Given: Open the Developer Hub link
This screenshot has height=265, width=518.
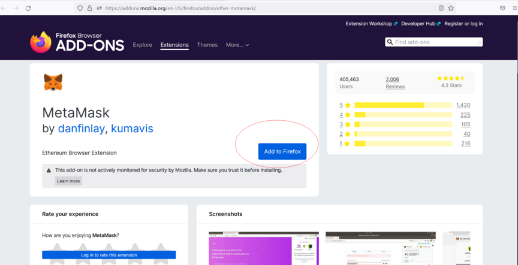Looking at the screenshot, I should pyautogui.click(x=421, y=24).
